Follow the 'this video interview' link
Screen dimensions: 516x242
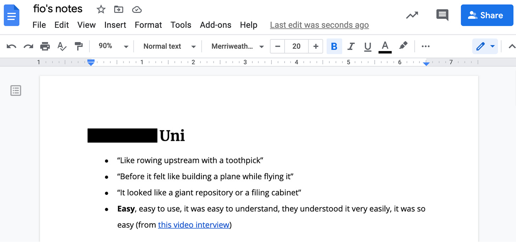point(194,225)
